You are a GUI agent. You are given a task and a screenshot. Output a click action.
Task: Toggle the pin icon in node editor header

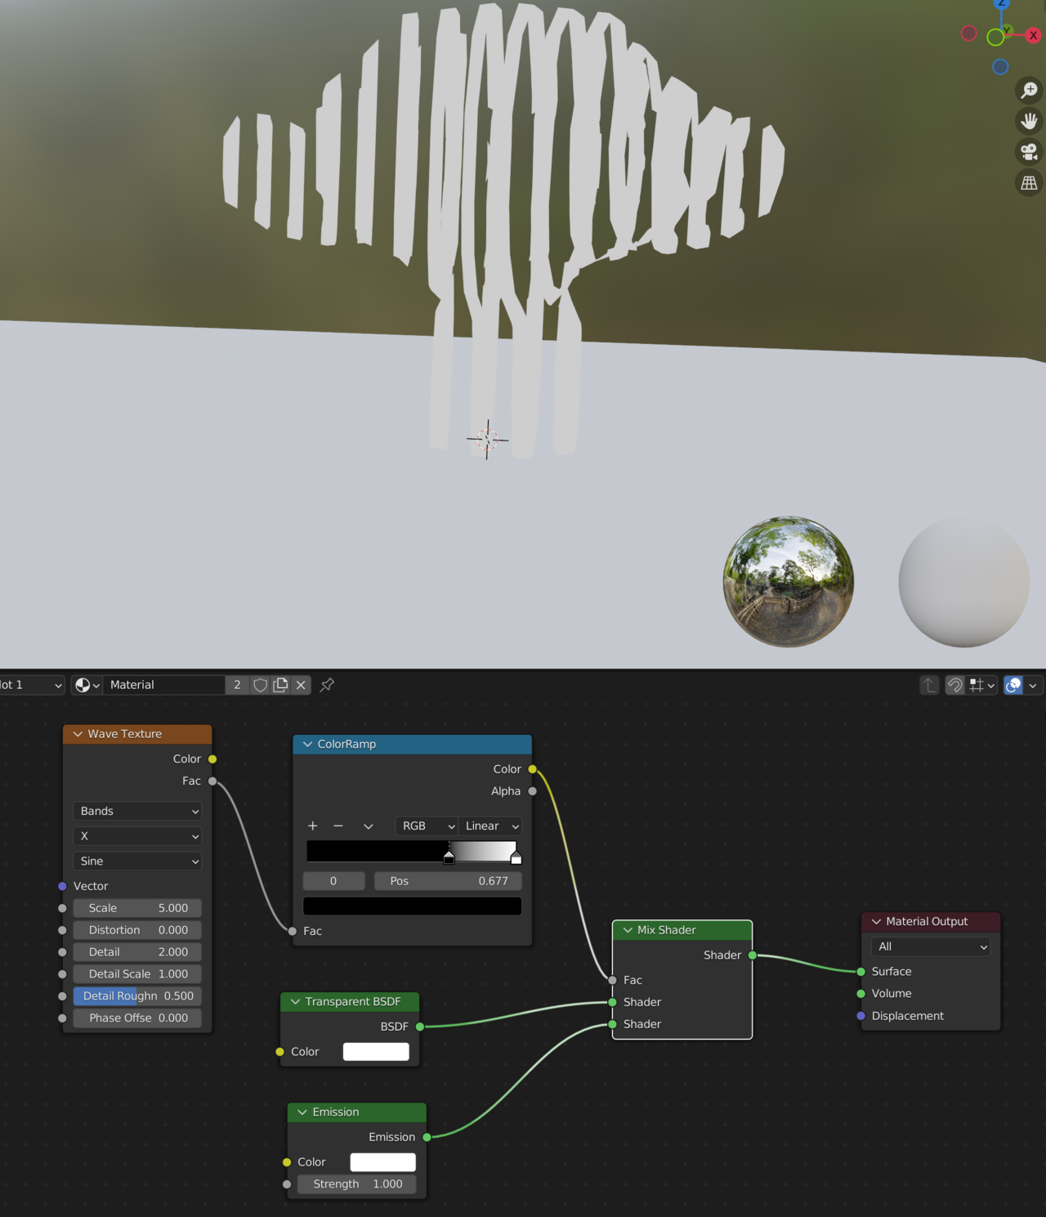coord(327,685)
